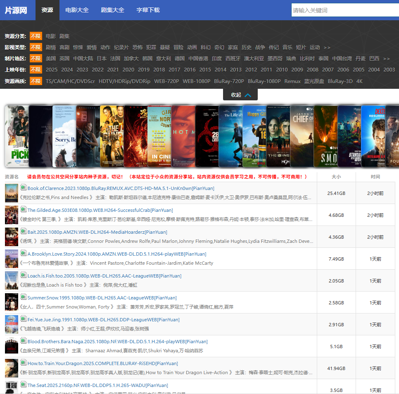Click the BT icon beside A.Brooklyn.Love.Story
399x394 pixels.
[24, 253]
